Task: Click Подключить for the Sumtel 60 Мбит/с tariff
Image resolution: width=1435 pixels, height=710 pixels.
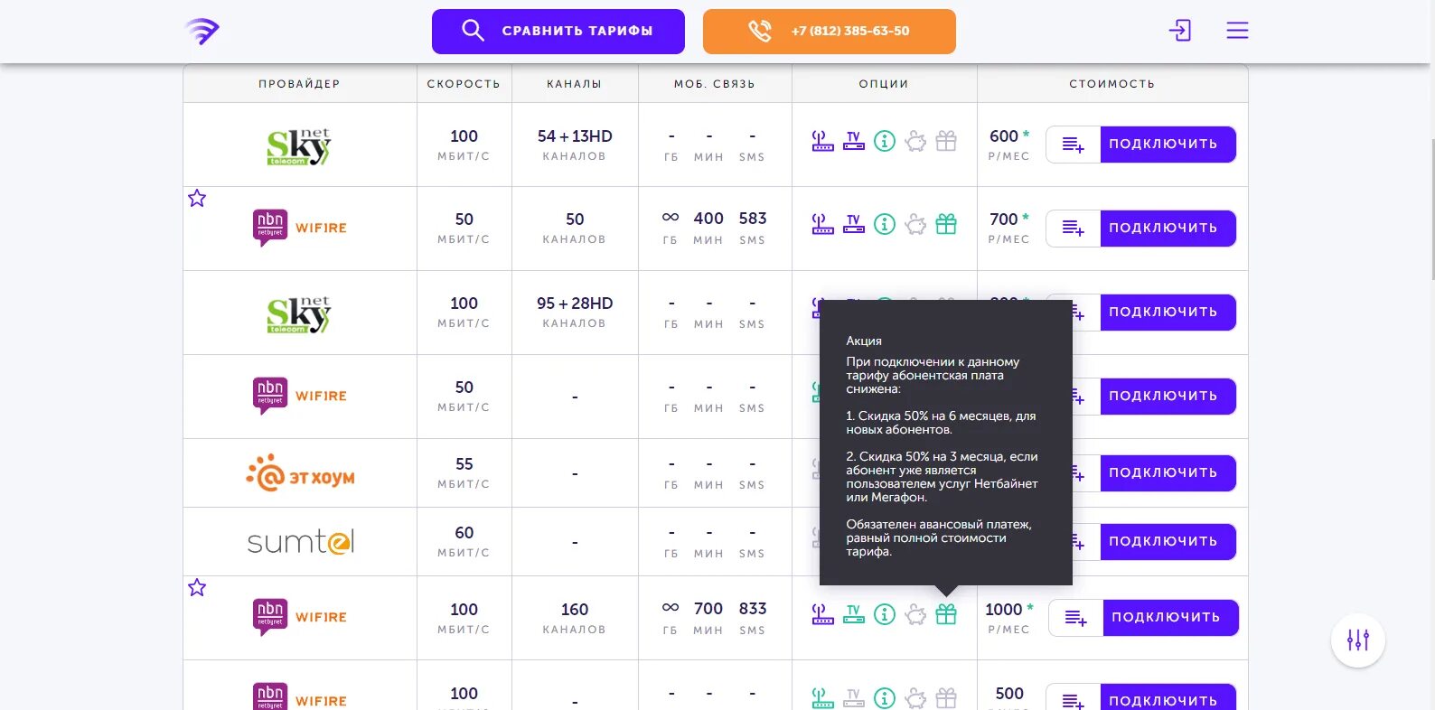Action: pos(1168,542)
